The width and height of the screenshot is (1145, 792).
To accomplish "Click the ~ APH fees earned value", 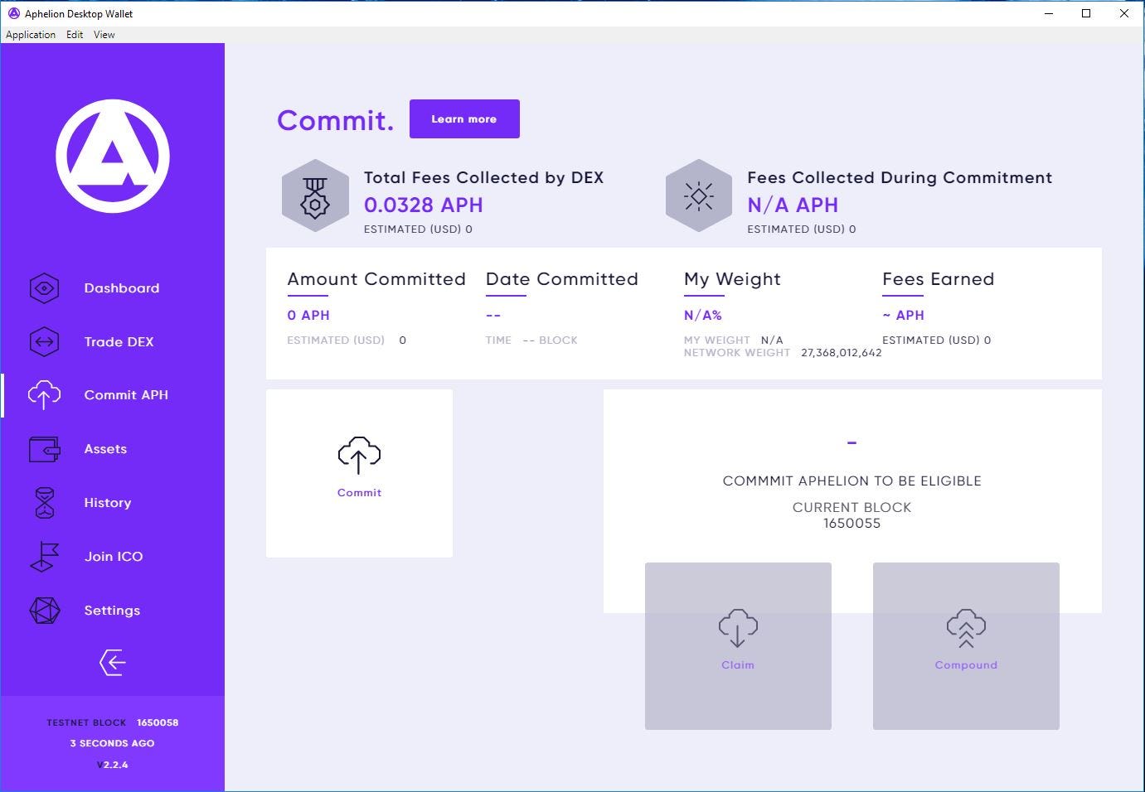I will click(903, 315).
